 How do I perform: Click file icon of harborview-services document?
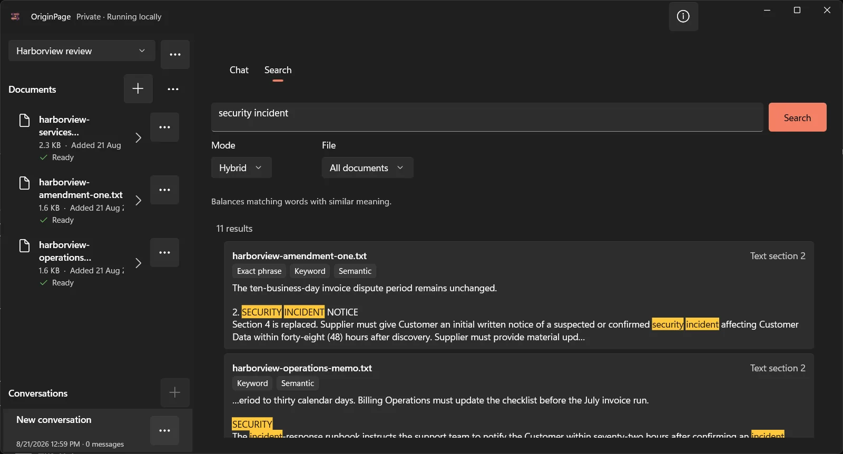(x=24, y=120)
